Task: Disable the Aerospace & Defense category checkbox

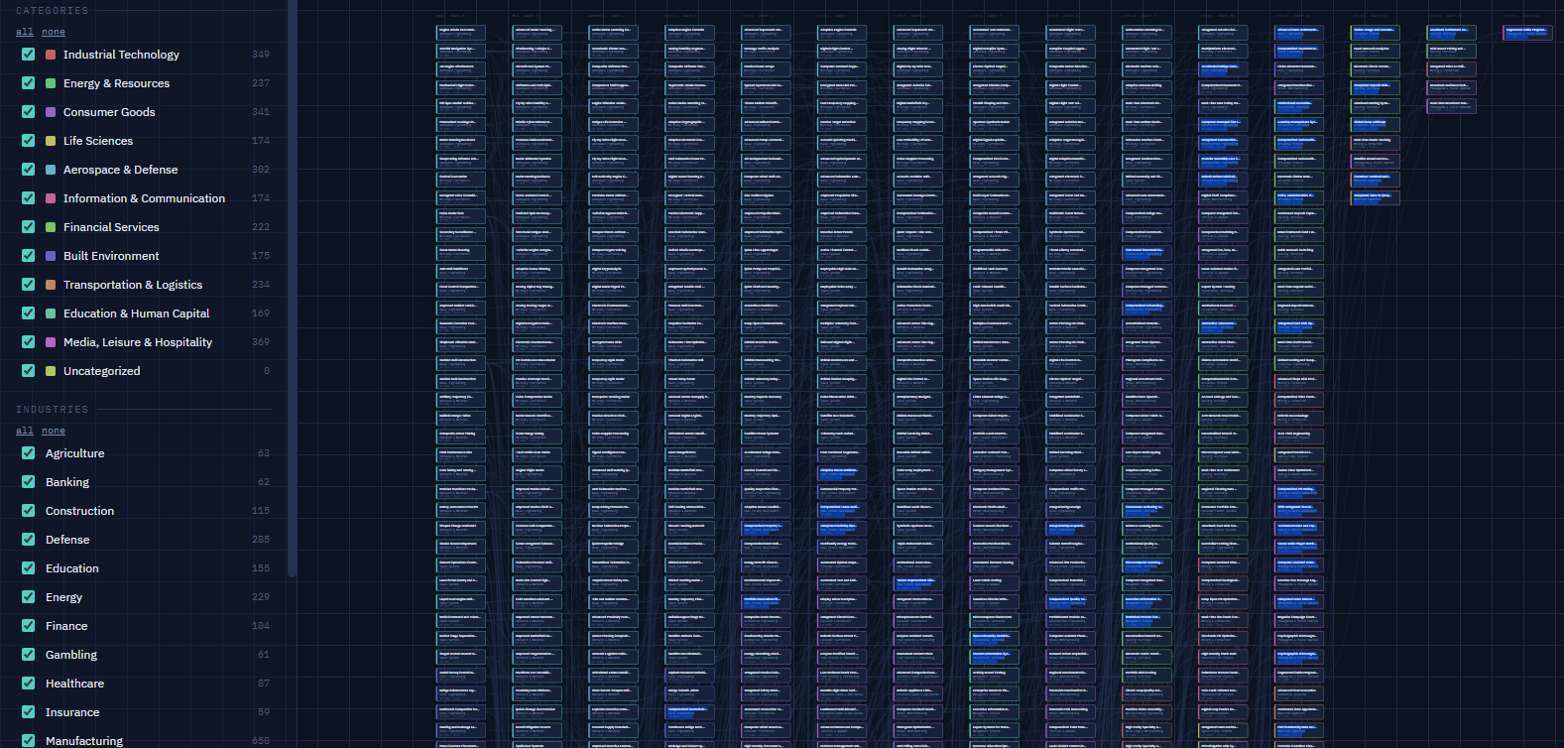Action: pyautogui.click(x=29, y=170)
